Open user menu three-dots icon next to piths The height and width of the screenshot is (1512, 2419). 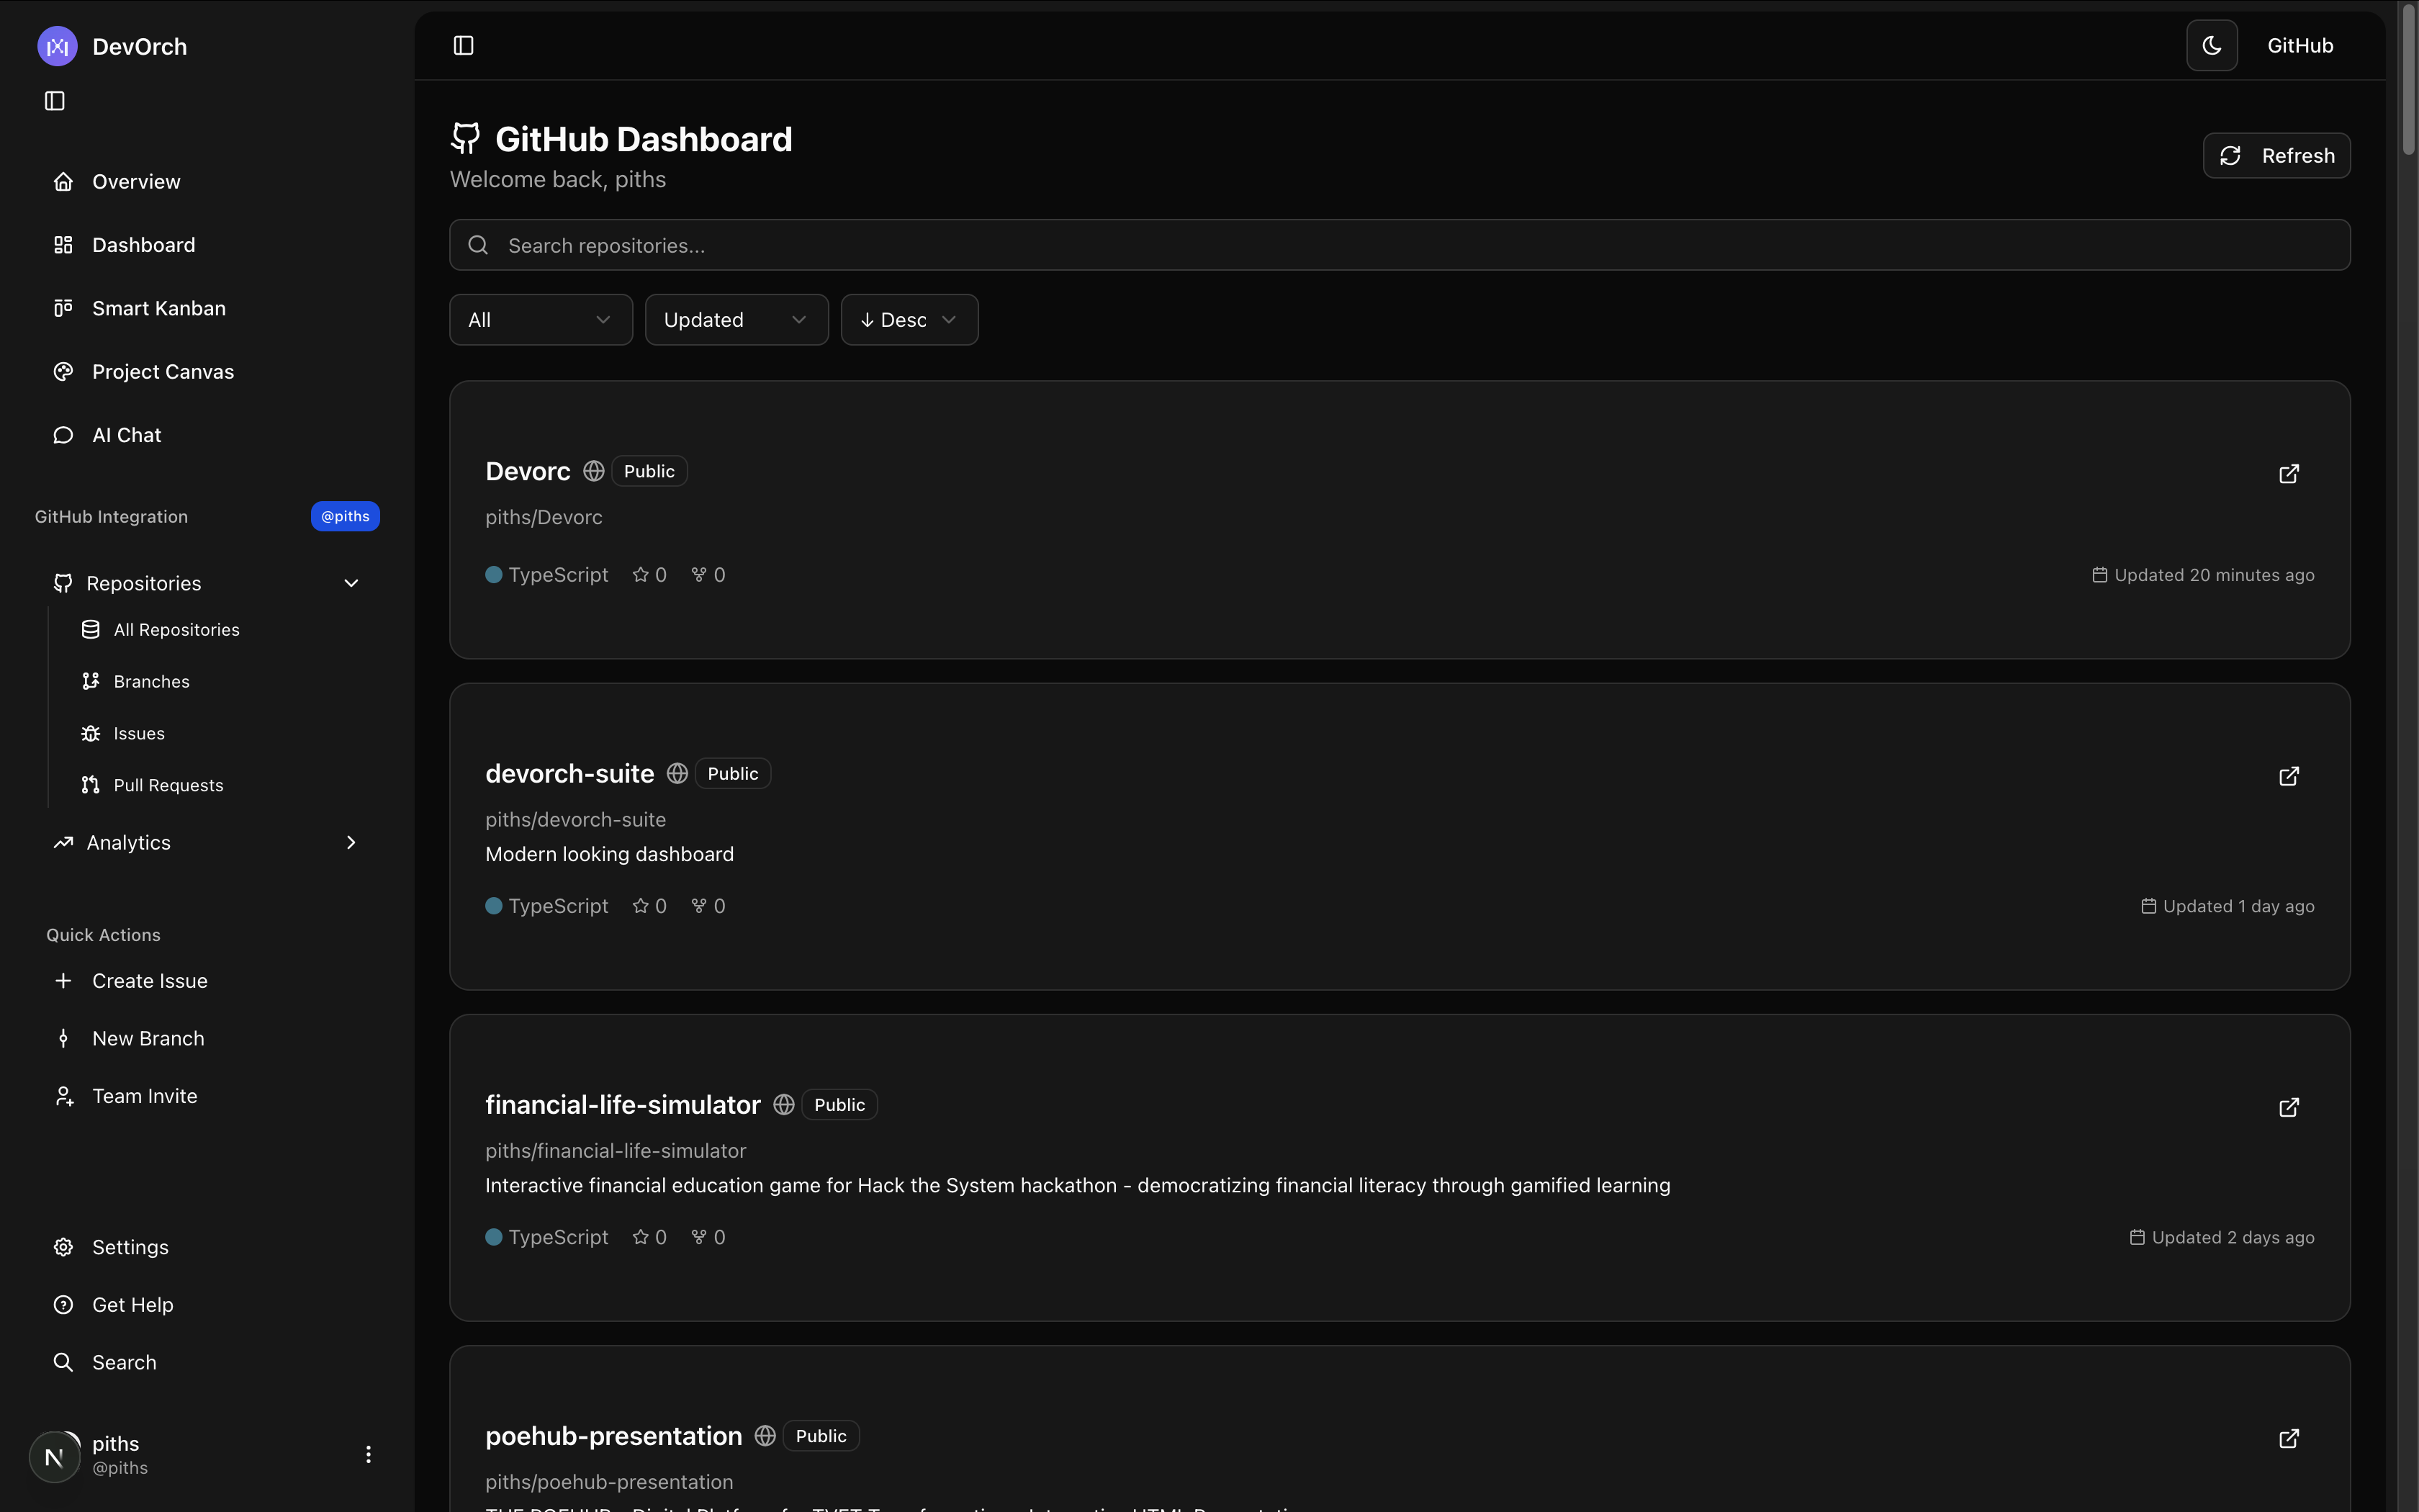coord(368,1454)
